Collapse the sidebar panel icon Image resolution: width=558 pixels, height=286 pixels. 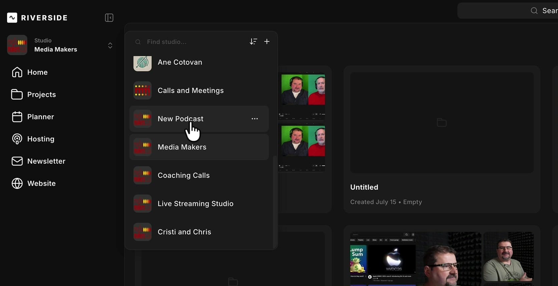(x=109, y=18)
